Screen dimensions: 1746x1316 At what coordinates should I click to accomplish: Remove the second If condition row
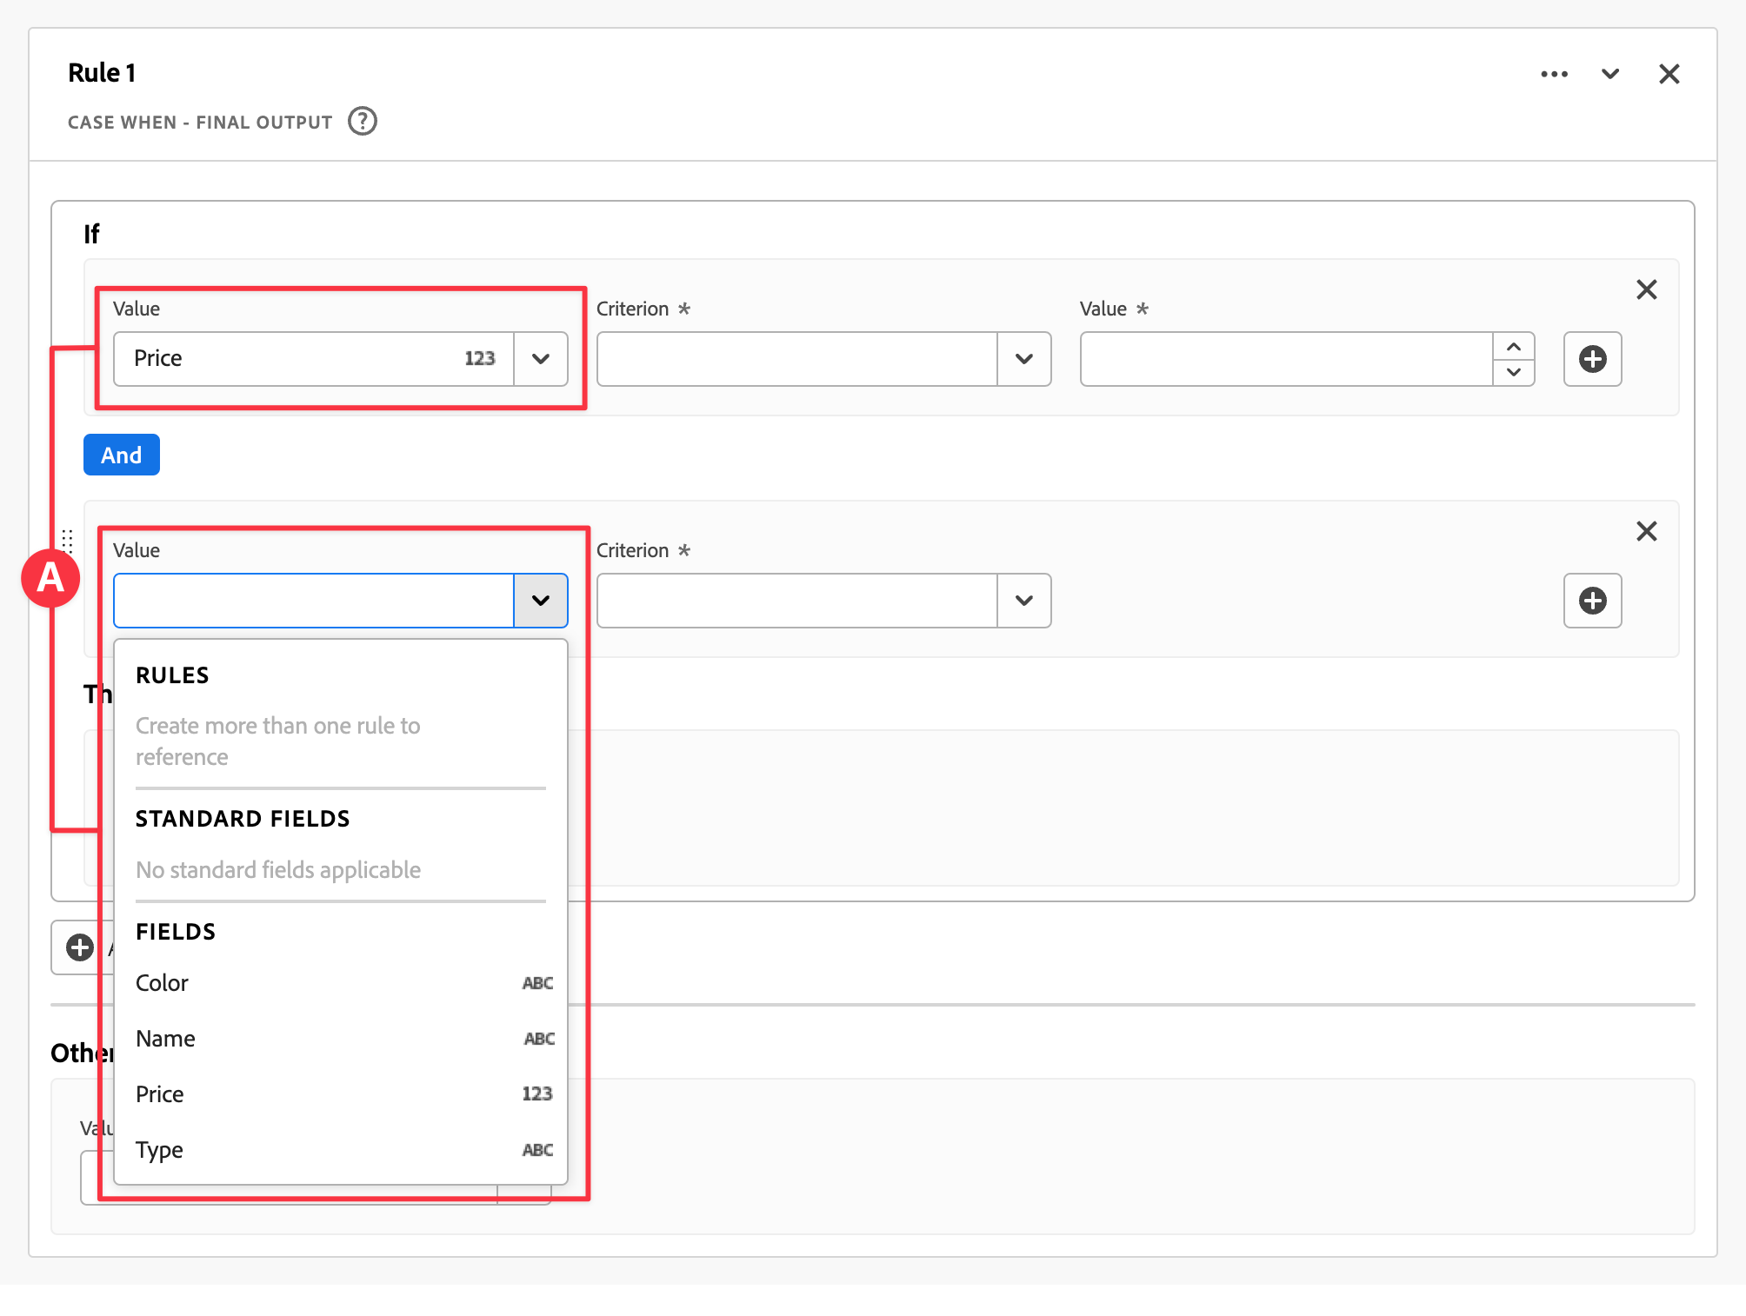(1646, 531)
